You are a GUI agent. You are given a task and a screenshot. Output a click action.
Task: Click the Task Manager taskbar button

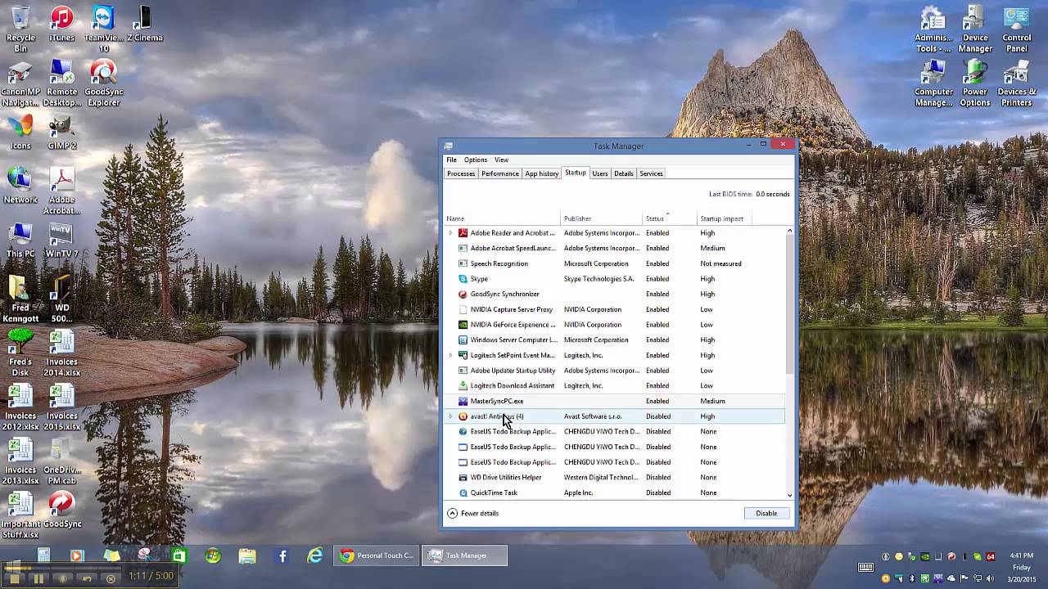tap(466, 556)
